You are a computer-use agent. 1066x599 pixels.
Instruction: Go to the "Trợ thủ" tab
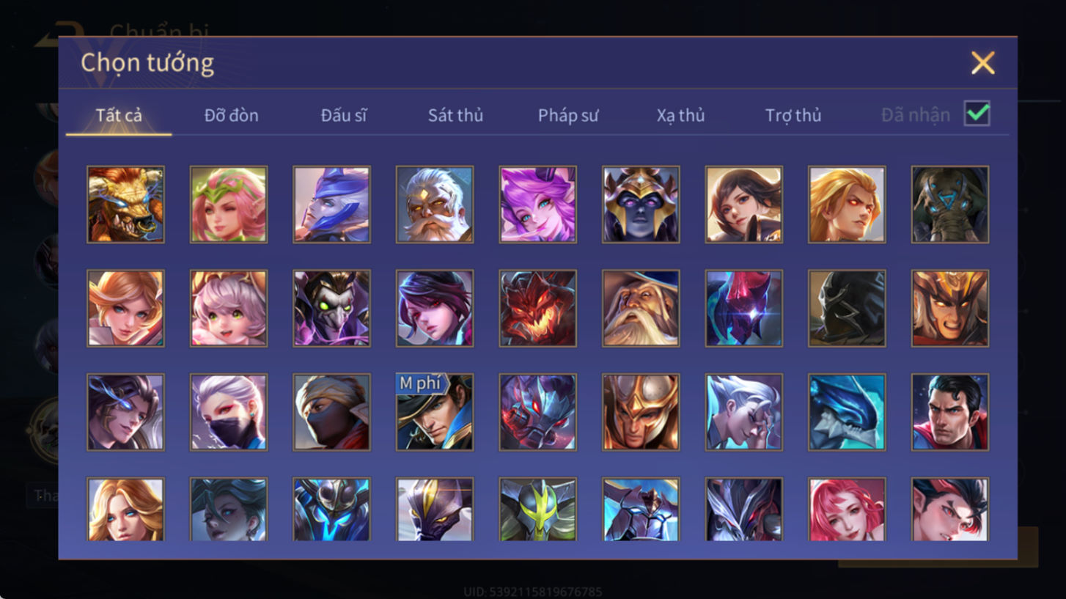click(x=793, y=115)
